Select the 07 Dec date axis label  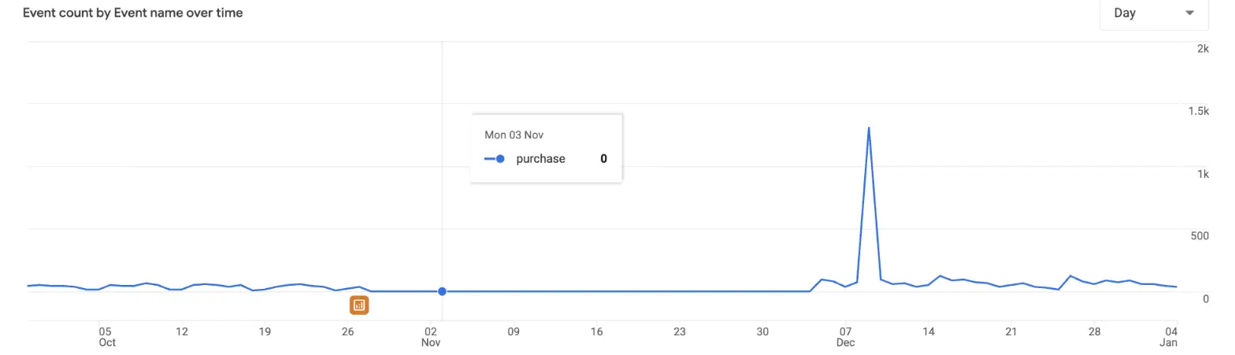click(x=846, y=337)
